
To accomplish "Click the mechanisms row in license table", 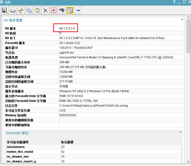I will click(x=16, y=147).
